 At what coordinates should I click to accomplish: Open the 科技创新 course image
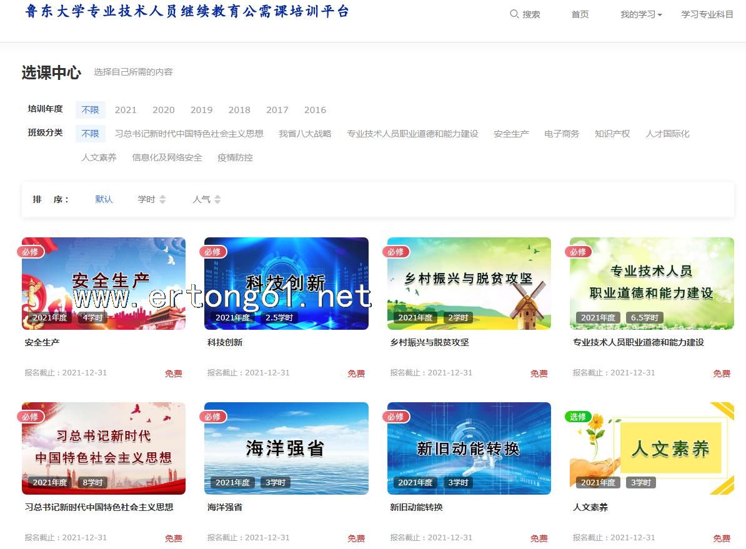click(286, 283)
